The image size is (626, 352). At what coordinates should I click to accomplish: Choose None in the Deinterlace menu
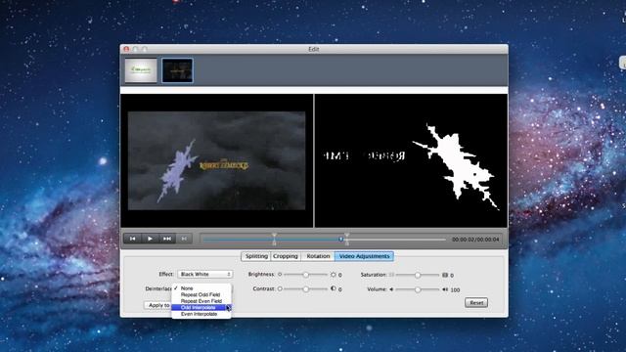click(201, 288)
